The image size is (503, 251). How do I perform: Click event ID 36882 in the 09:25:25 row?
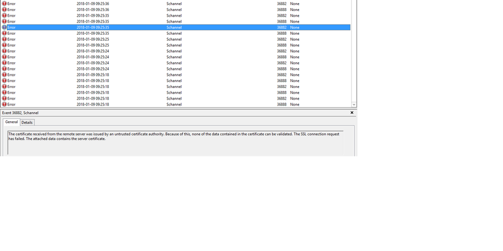coord(281,39)
